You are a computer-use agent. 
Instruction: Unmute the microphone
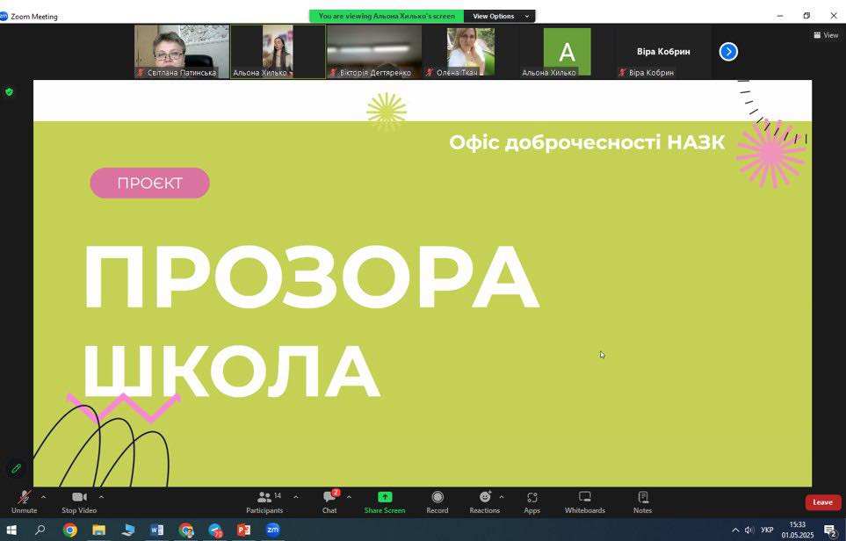click(x=24, y=501)
